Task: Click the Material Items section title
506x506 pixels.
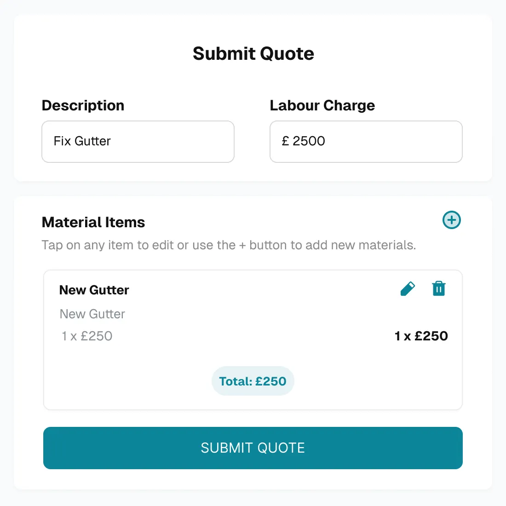Action: (x=93, y=222)
